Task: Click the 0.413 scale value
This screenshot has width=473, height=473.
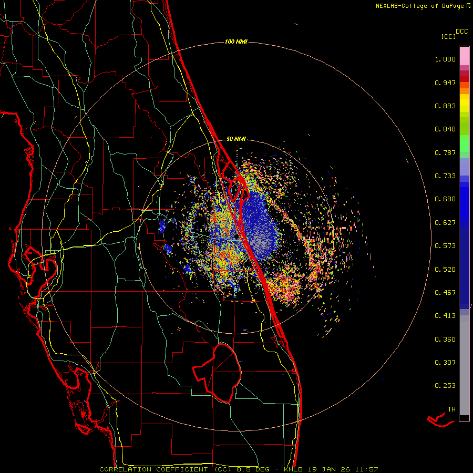Action: click(445, 316)
